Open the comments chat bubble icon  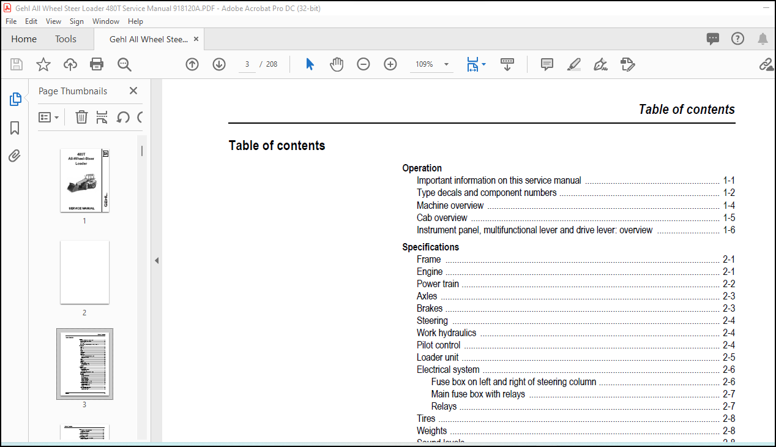pyautogui.click(x=713, y=39)
